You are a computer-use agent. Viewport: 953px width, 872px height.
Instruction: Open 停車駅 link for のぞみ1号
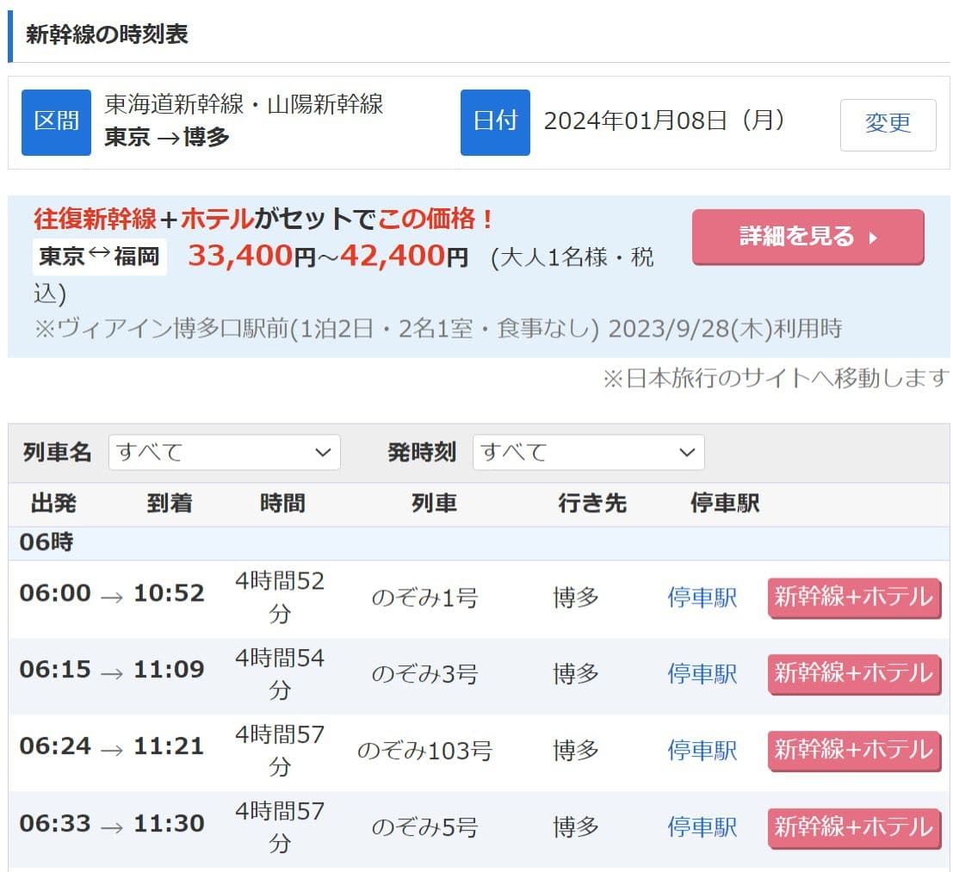point(702,598)
